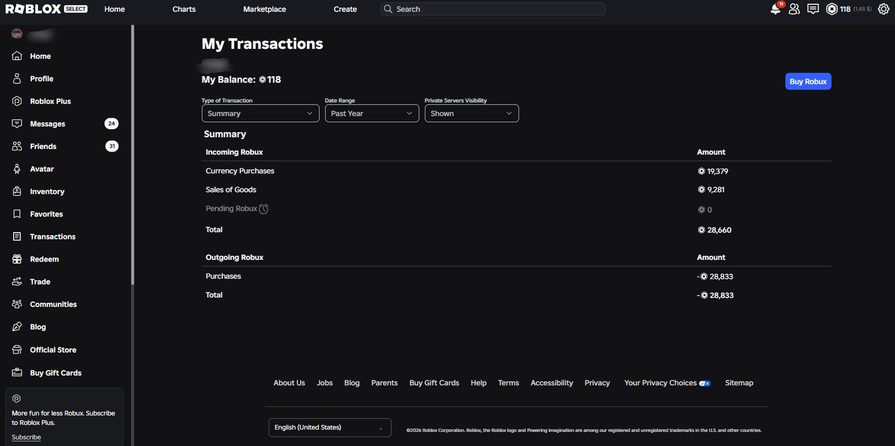Click the Roblox Plus sidebar icon

[17, 101]
